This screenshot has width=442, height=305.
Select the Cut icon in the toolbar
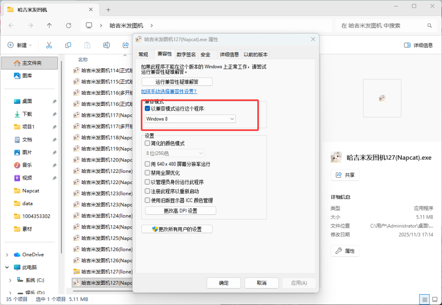pyautogui.click(x=49, y=44)
